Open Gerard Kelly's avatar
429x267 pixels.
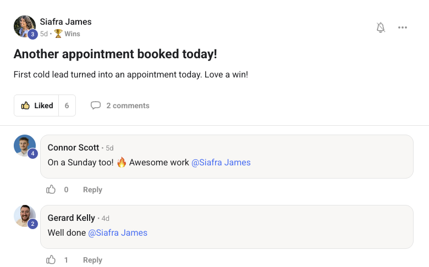coord(25,216)
